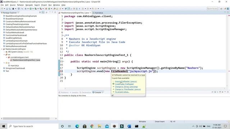This screenshot has height=129, width=230.
Task: Open the Refactor menu
Action: point(20,5)
